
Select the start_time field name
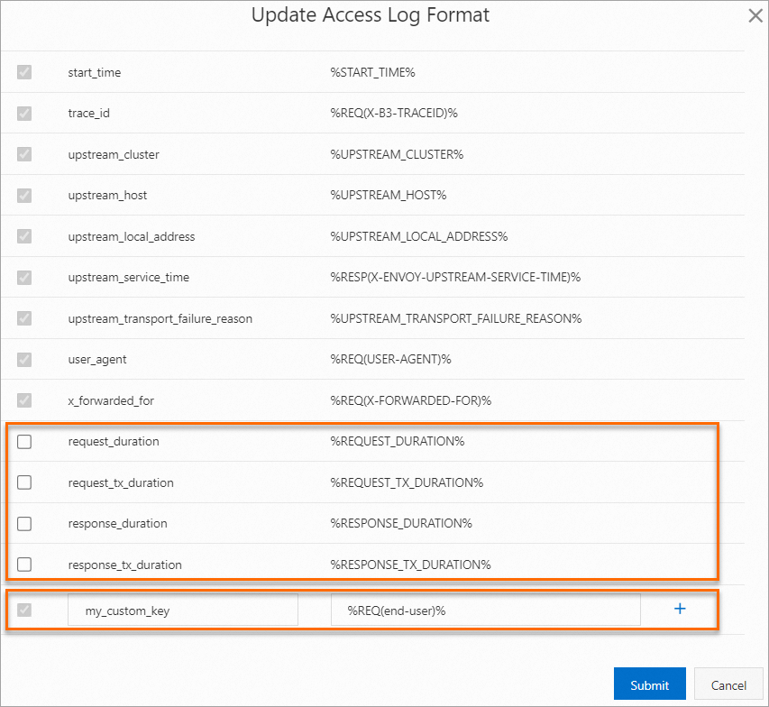94,73
